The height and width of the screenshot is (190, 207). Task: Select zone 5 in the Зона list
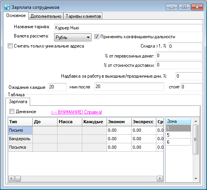point(178,135)
